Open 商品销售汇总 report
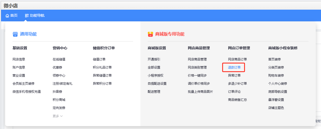The width and height of the screenshot is (321, 129). [x=237, y=100]
